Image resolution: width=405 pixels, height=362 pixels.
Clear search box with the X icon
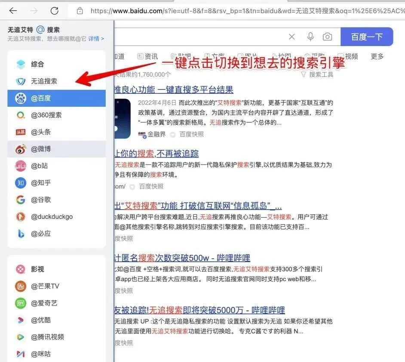pyautogui.click(x=292, y=37)
